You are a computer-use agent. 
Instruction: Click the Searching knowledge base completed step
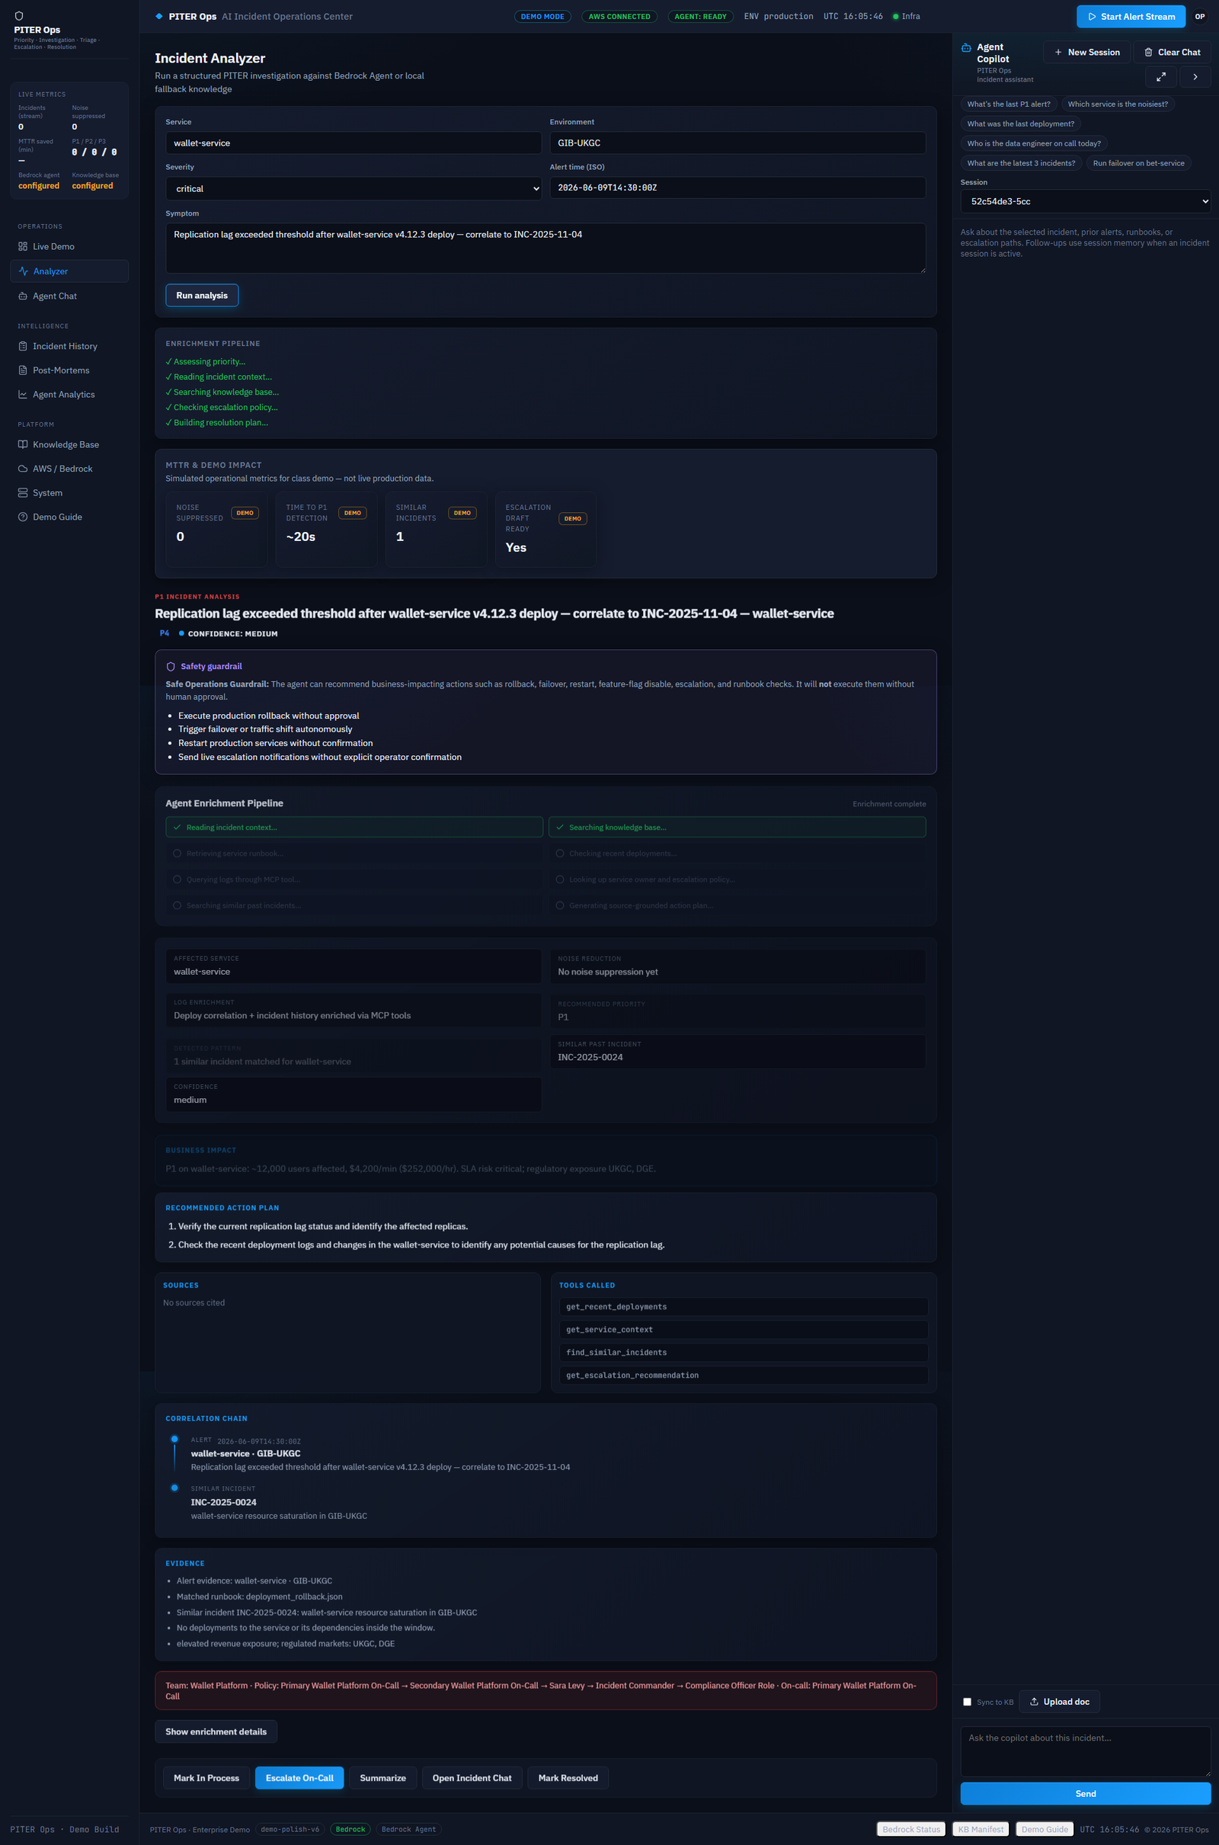[x=737, y=828]
